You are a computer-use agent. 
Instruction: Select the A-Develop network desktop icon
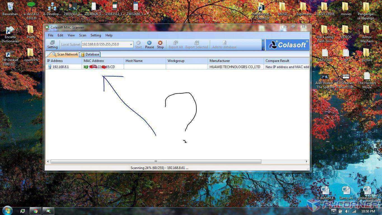(52, 9)
